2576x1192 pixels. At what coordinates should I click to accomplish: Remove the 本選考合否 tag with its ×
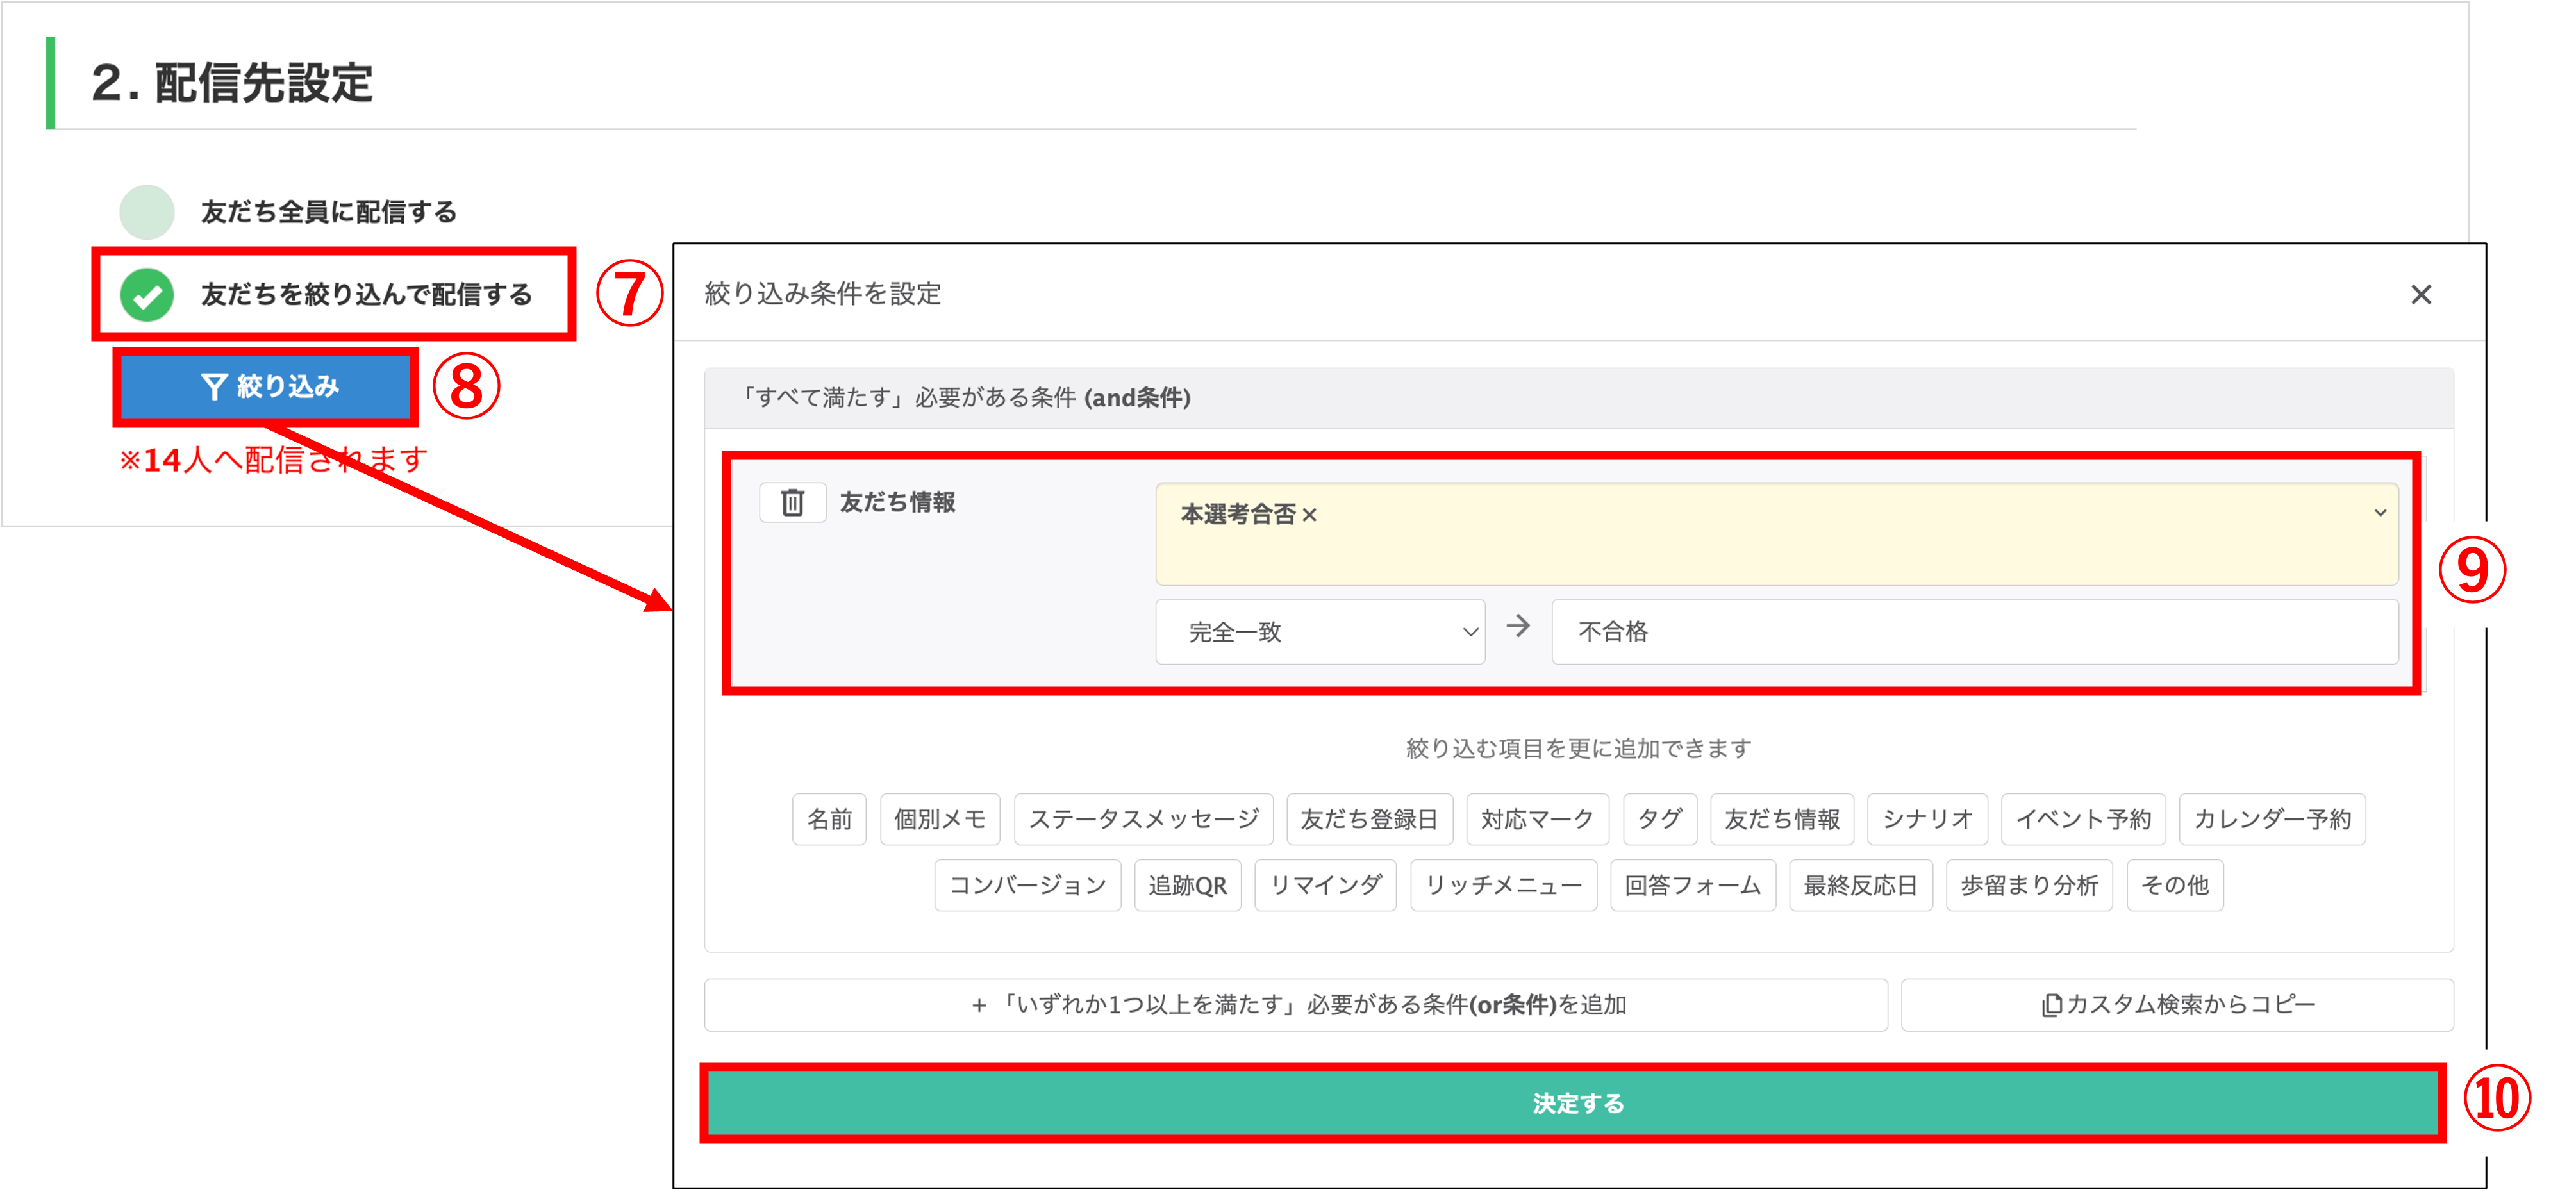click(x=1309, y=515)
